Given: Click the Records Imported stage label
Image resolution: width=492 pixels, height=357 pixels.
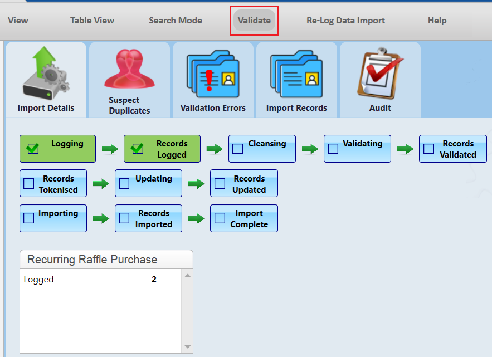Looking at the screenshot, I should pos(154,219).
